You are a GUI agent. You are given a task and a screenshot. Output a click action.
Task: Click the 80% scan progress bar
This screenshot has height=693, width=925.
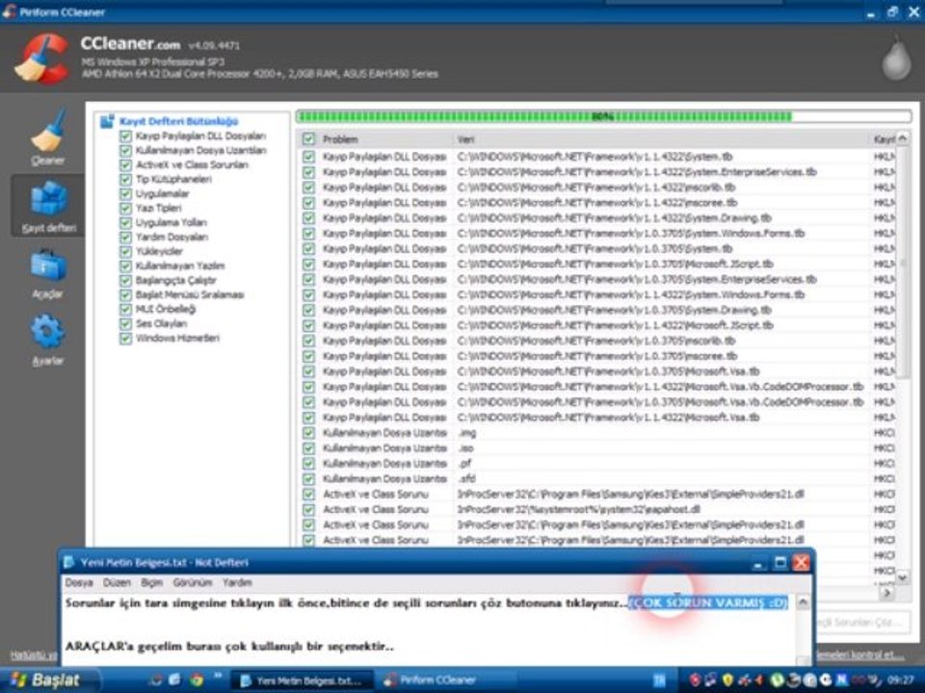(604, 116)
